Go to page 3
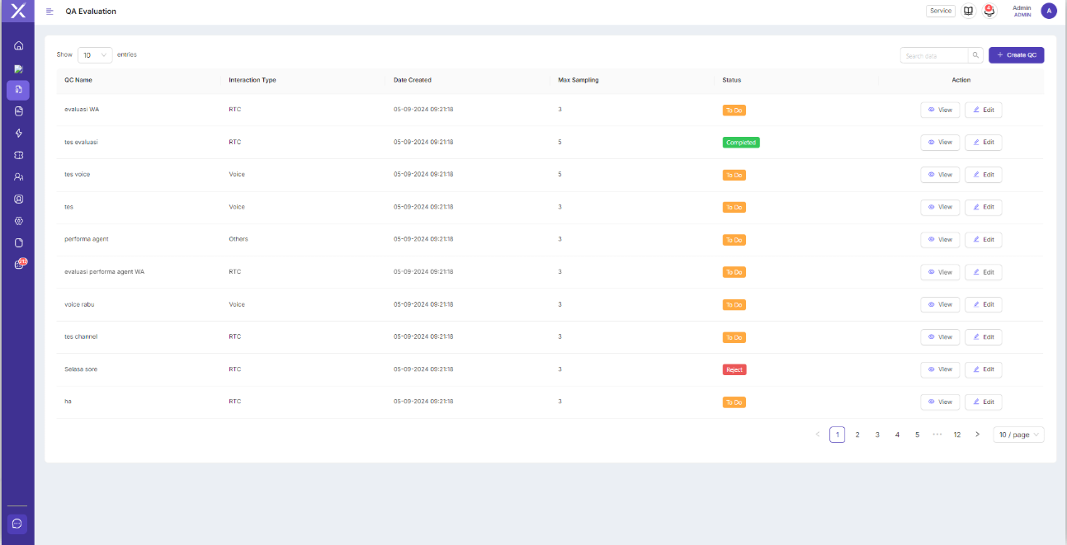Viewport: 1067px width, 545px height. (877, 435)
